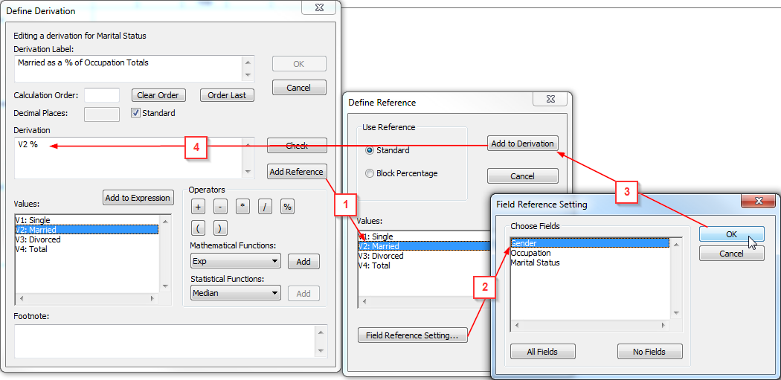The width and height of the screenshot is (781, 380).
Task: Click Add to Derivation button
Action: pos(522,144)
